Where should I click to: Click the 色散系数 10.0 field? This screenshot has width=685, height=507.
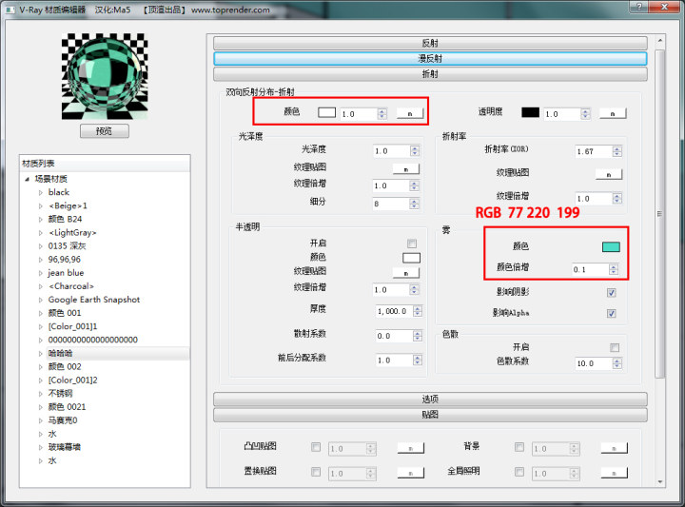point(594,363)
